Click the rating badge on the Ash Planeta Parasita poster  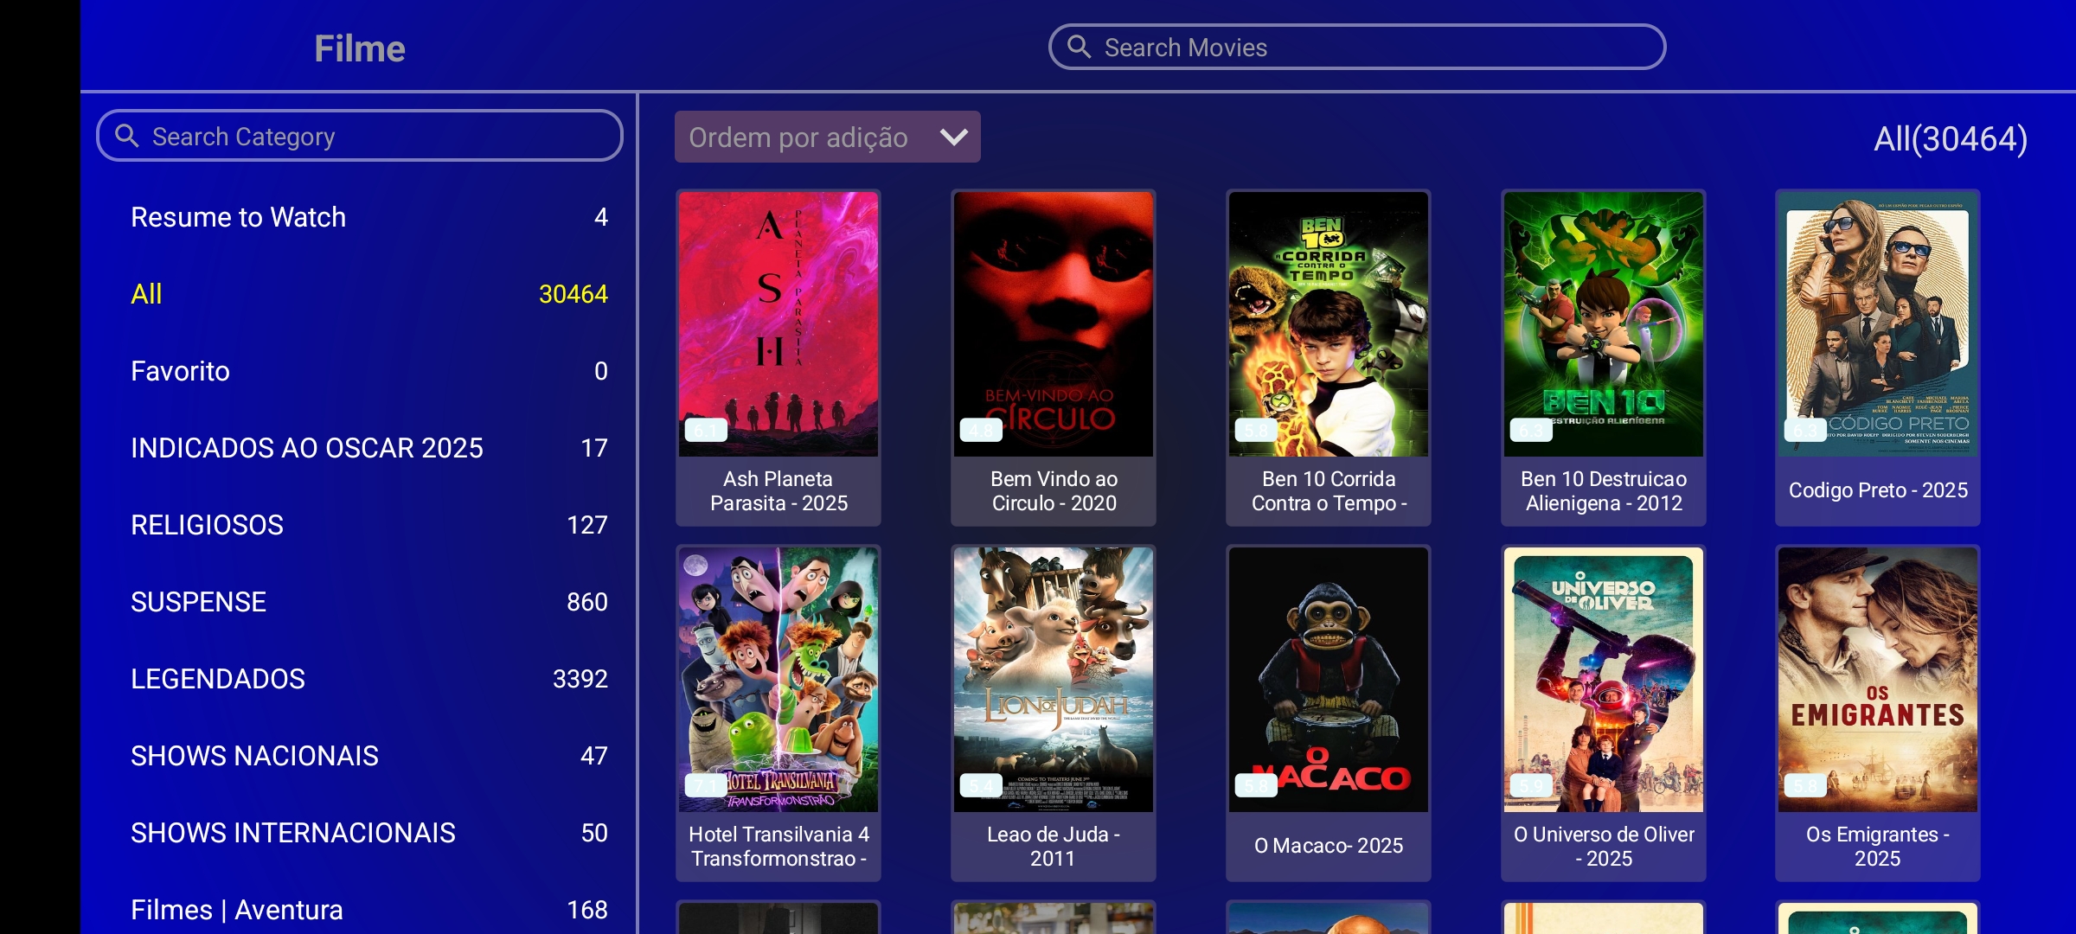705,430
